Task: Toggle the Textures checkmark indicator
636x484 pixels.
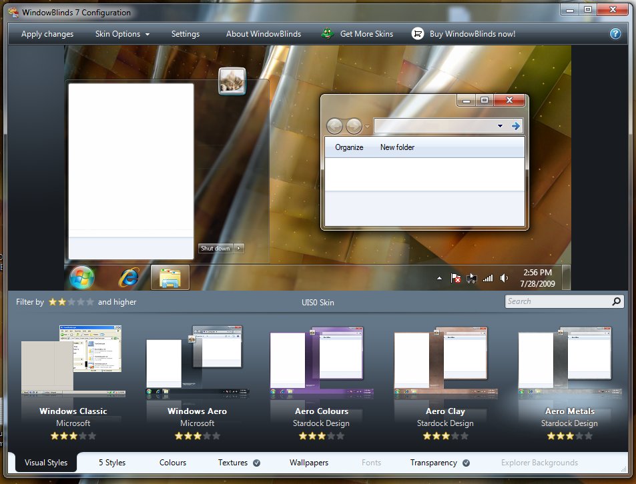Action: coord(256,463)
